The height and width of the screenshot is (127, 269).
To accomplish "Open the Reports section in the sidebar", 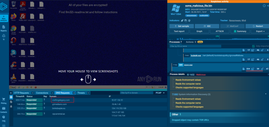I will pyautogui.click(x=4, y=29).
